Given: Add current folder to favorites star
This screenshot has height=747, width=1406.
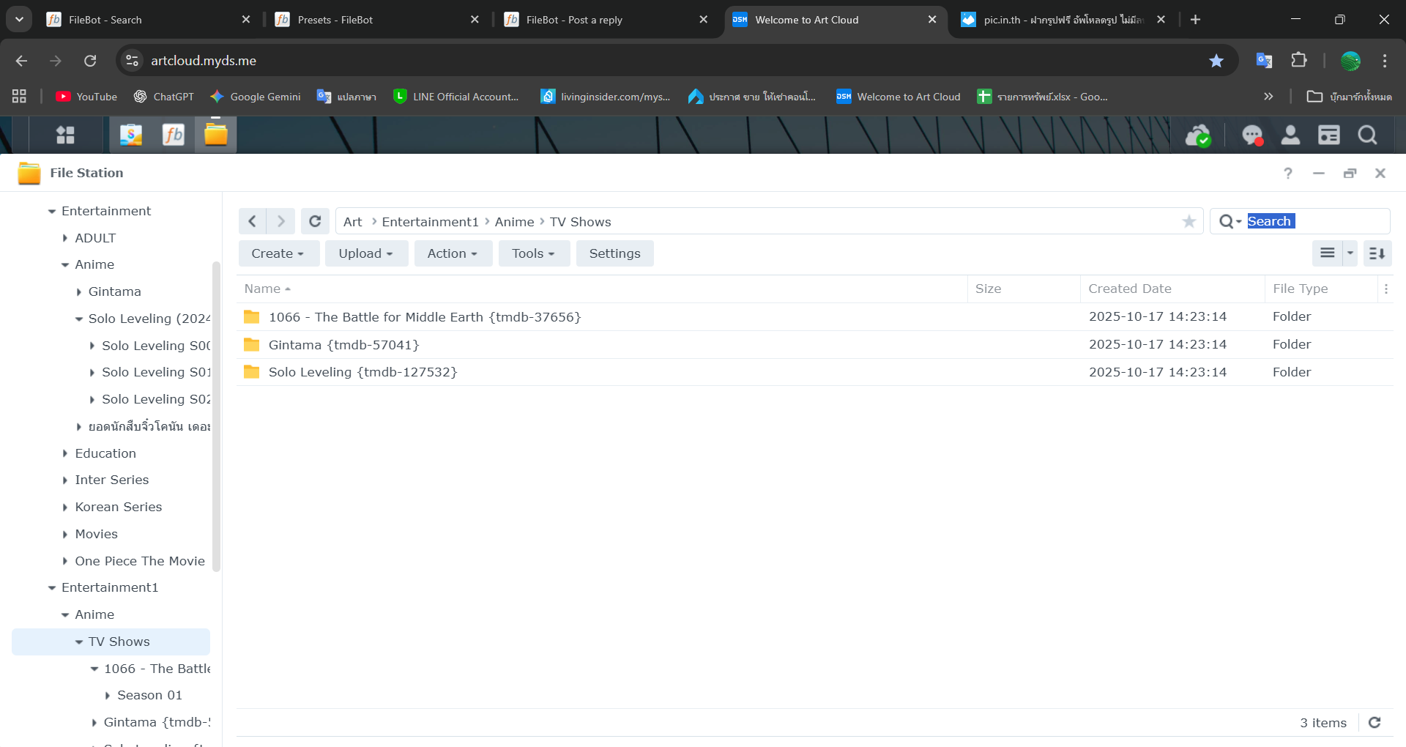Looking at the screenshot, I should click(1189, 222).
